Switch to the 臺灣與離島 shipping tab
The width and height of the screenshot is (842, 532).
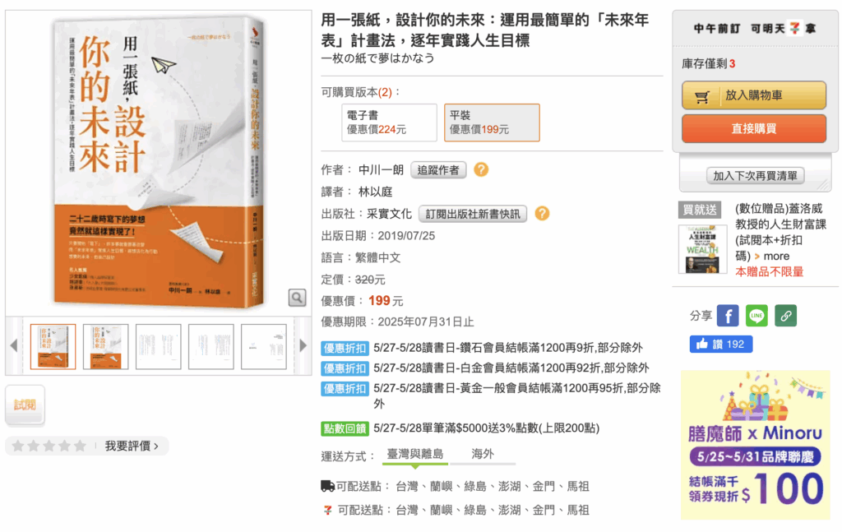(415, 454)
